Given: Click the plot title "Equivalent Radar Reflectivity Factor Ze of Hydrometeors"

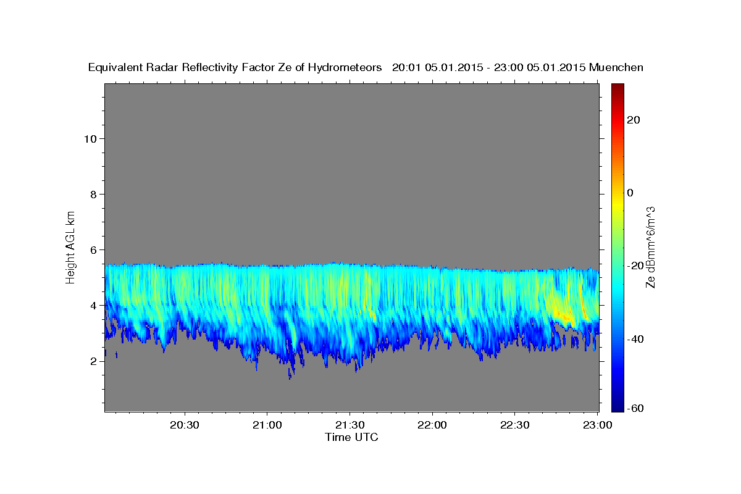Looking at the screenshot, I should (x=235, y=68).
